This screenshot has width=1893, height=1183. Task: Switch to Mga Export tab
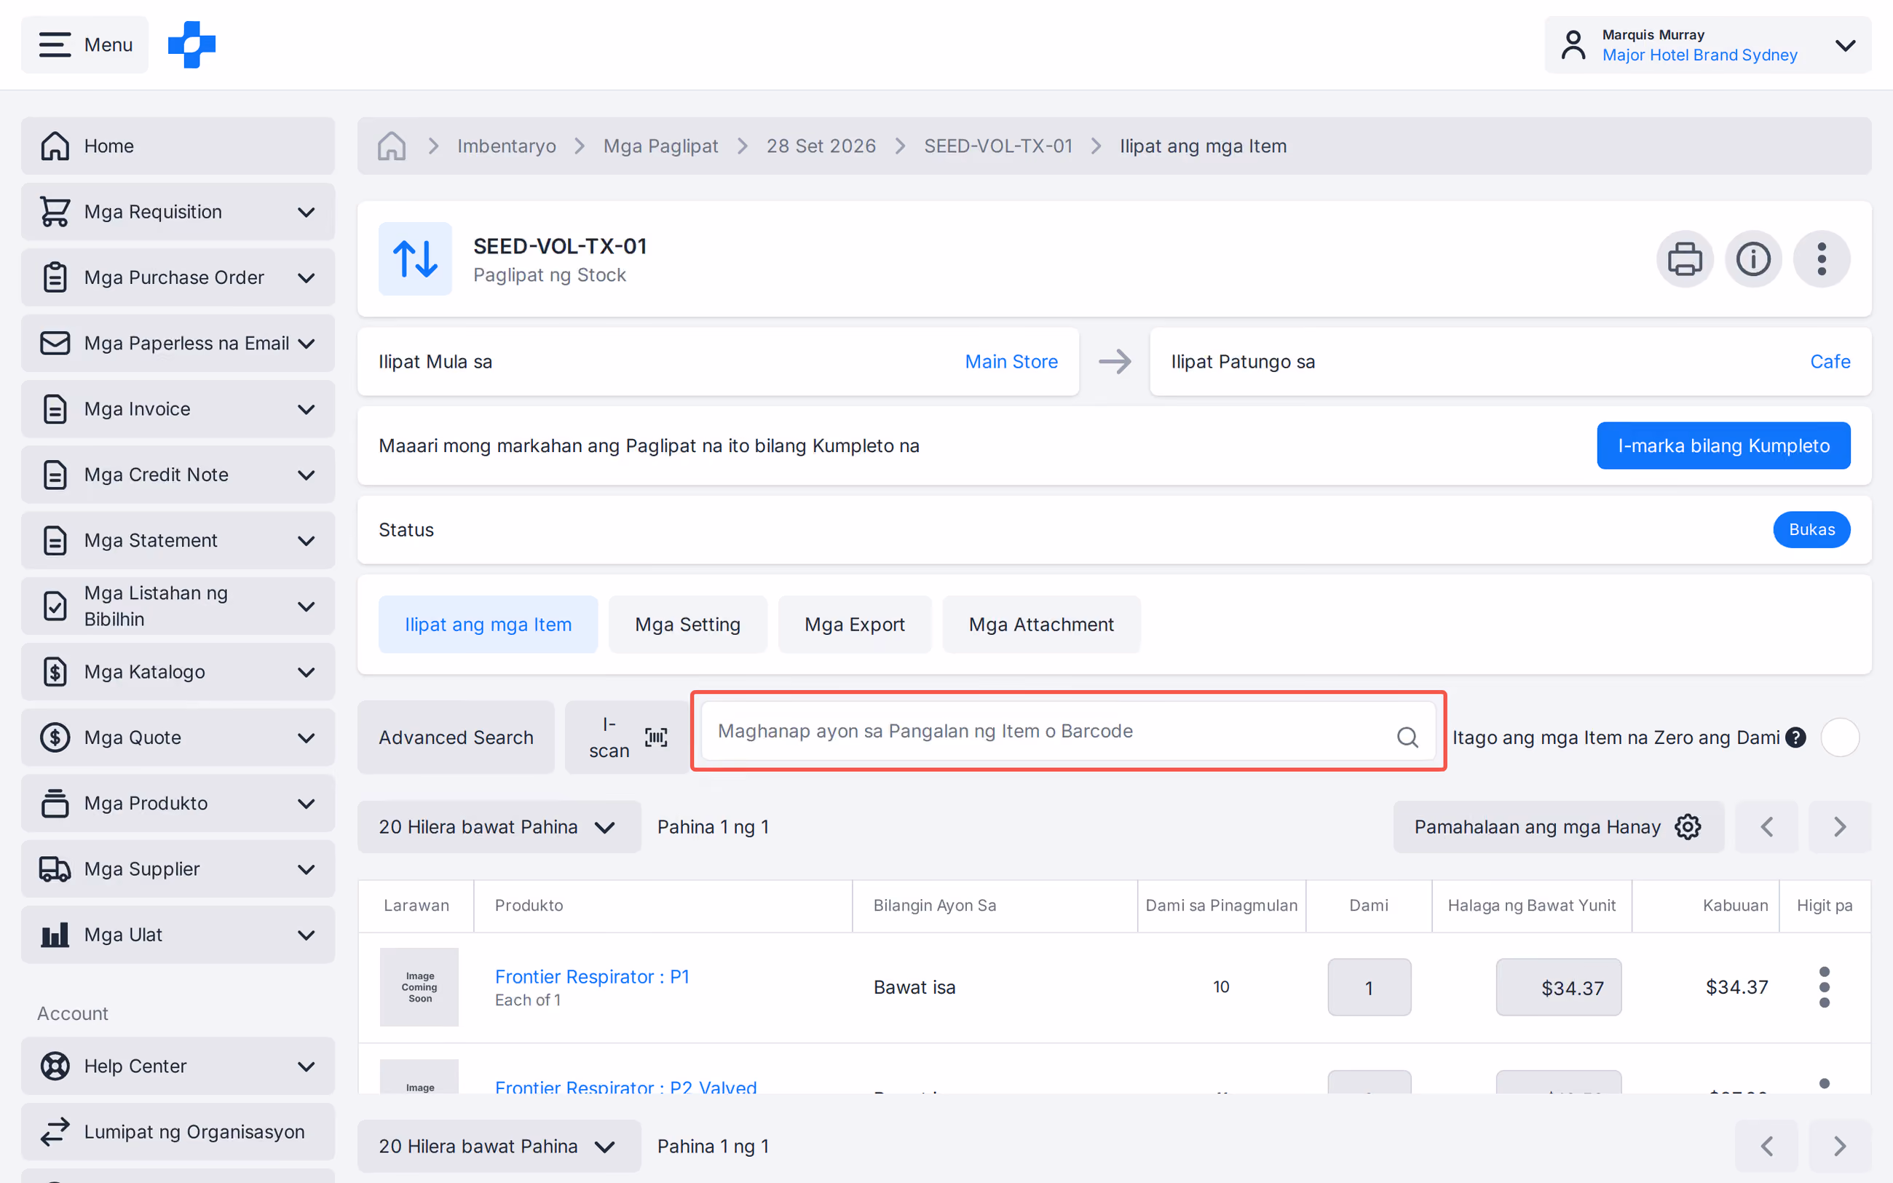point(854,625)
